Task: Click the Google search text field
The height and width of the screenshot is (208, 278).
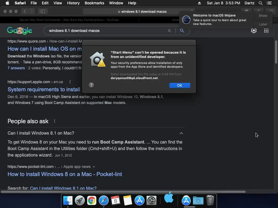Action: pyautogui.click(x=106, y=31)
